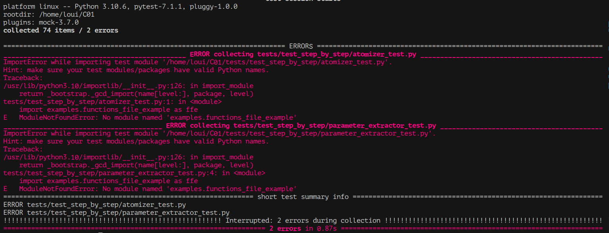Image resolution: width=609 pixels, height=233 pixels.
Task: Click the 'ERROR collecting ... parameter_extractor_test.py' header
Action: click(301, 126)
